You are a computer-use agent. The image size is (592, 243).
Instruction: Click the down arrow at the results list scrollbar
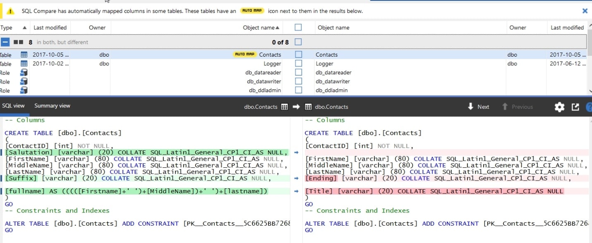[590, 91]
